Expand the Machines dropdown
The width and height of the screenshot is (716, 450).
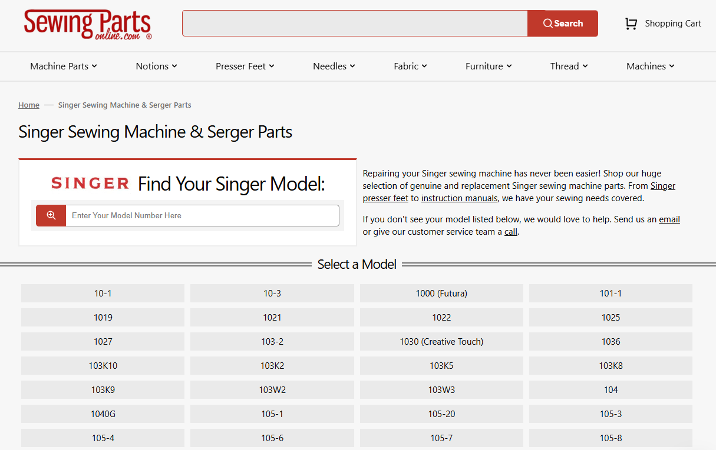point(650,66)
